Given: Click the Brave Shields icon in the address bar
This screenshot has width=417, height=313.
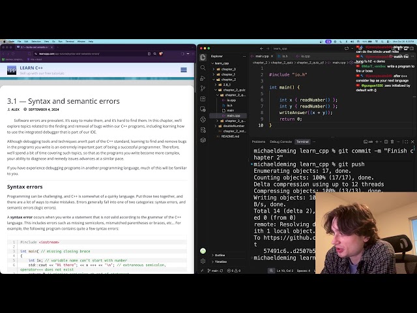Looking at the screenshot, I should point(161,53).
